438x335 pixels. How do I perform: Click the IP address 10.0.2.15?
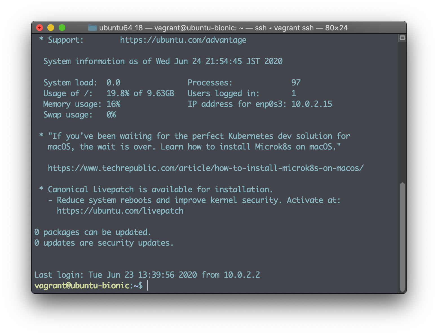pyautogui.click(x=312, y=104)
